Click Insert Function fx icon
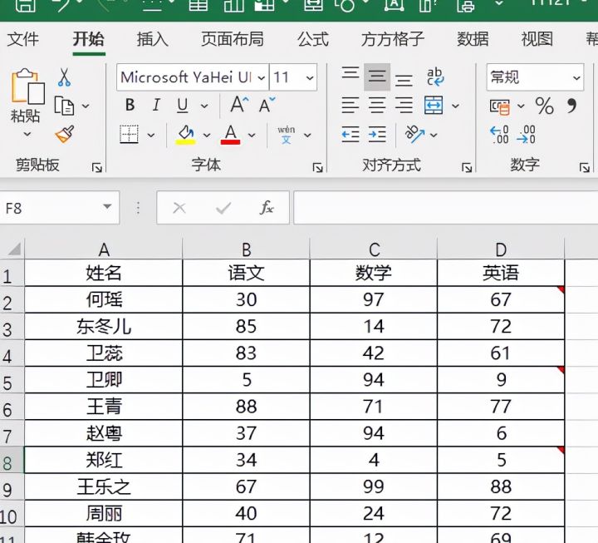 pos(267,208)
